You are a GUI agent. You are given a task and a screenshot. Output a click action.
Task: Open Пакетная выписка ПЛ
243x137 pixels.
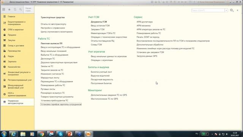[x=52, y=43]
